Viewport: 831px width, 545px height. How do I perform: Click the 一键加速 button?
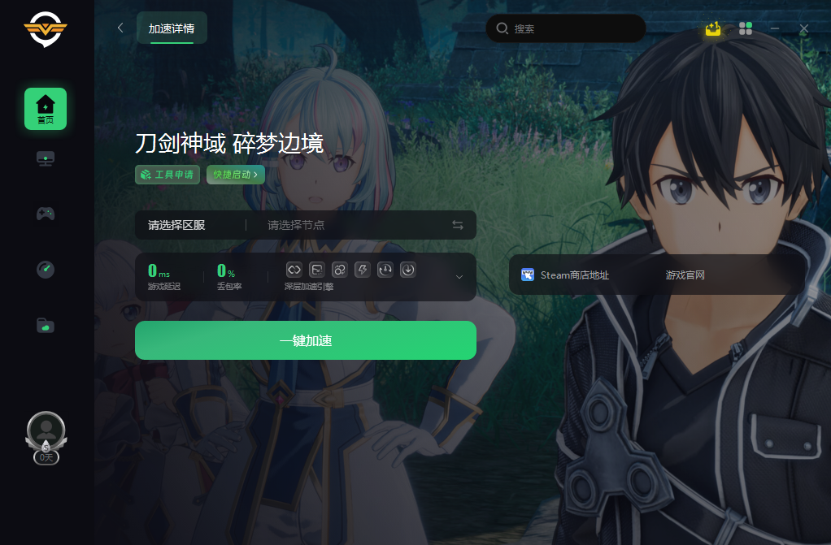coord(306,340)
